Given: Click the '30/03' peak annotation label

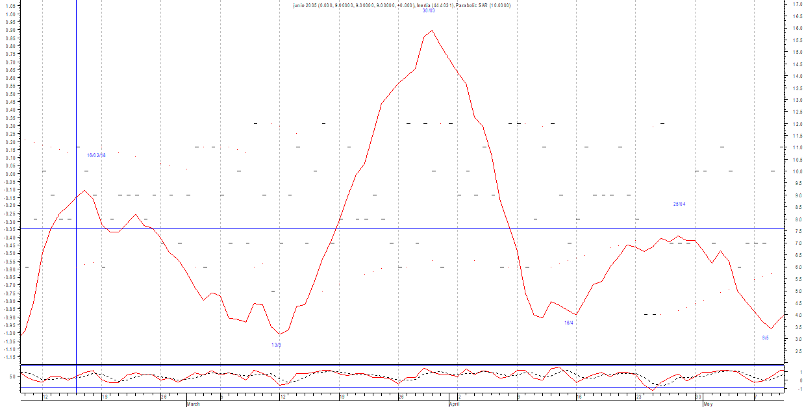Looking at the screenshot, I should 429,11.
